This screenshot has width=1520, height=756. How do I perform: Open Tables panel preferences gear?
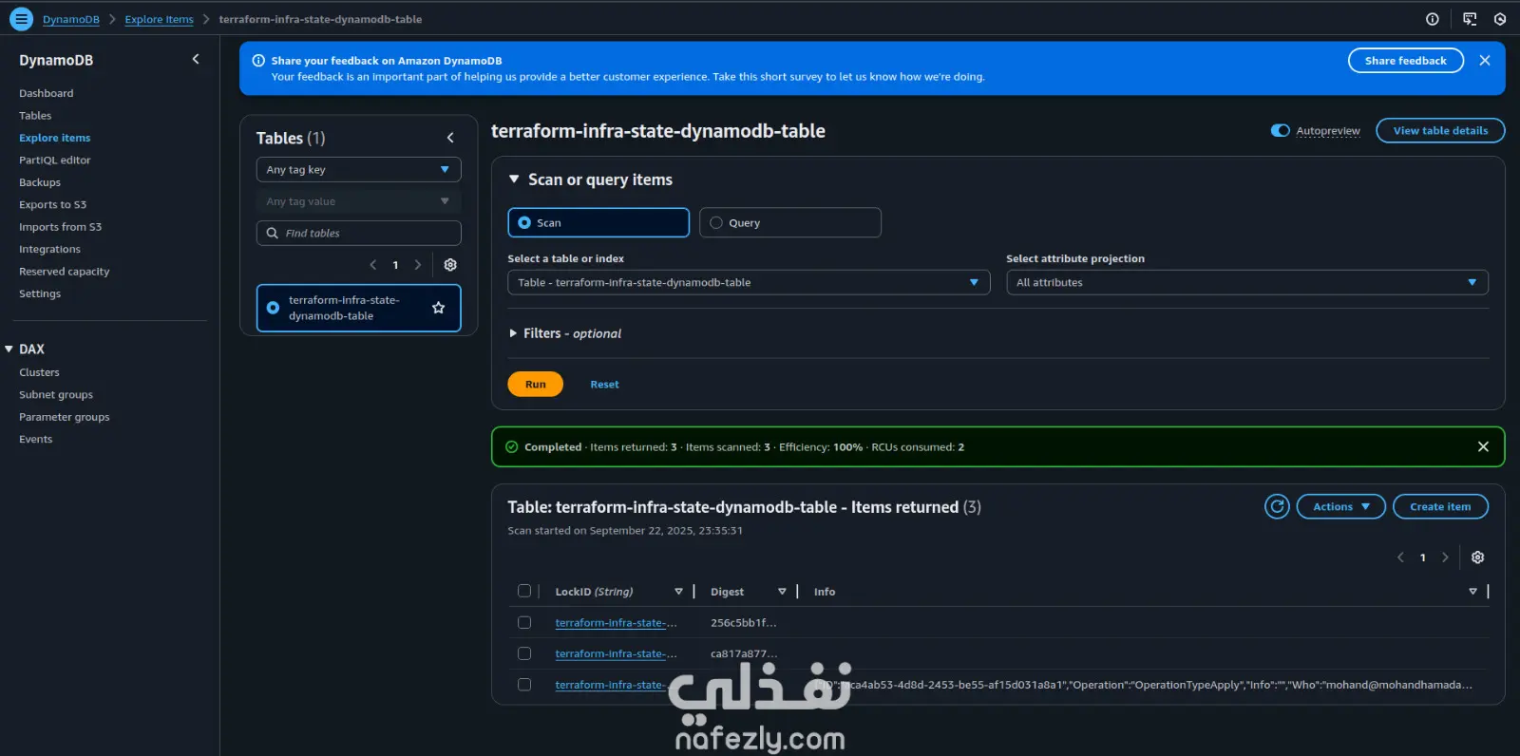(450, 265)
